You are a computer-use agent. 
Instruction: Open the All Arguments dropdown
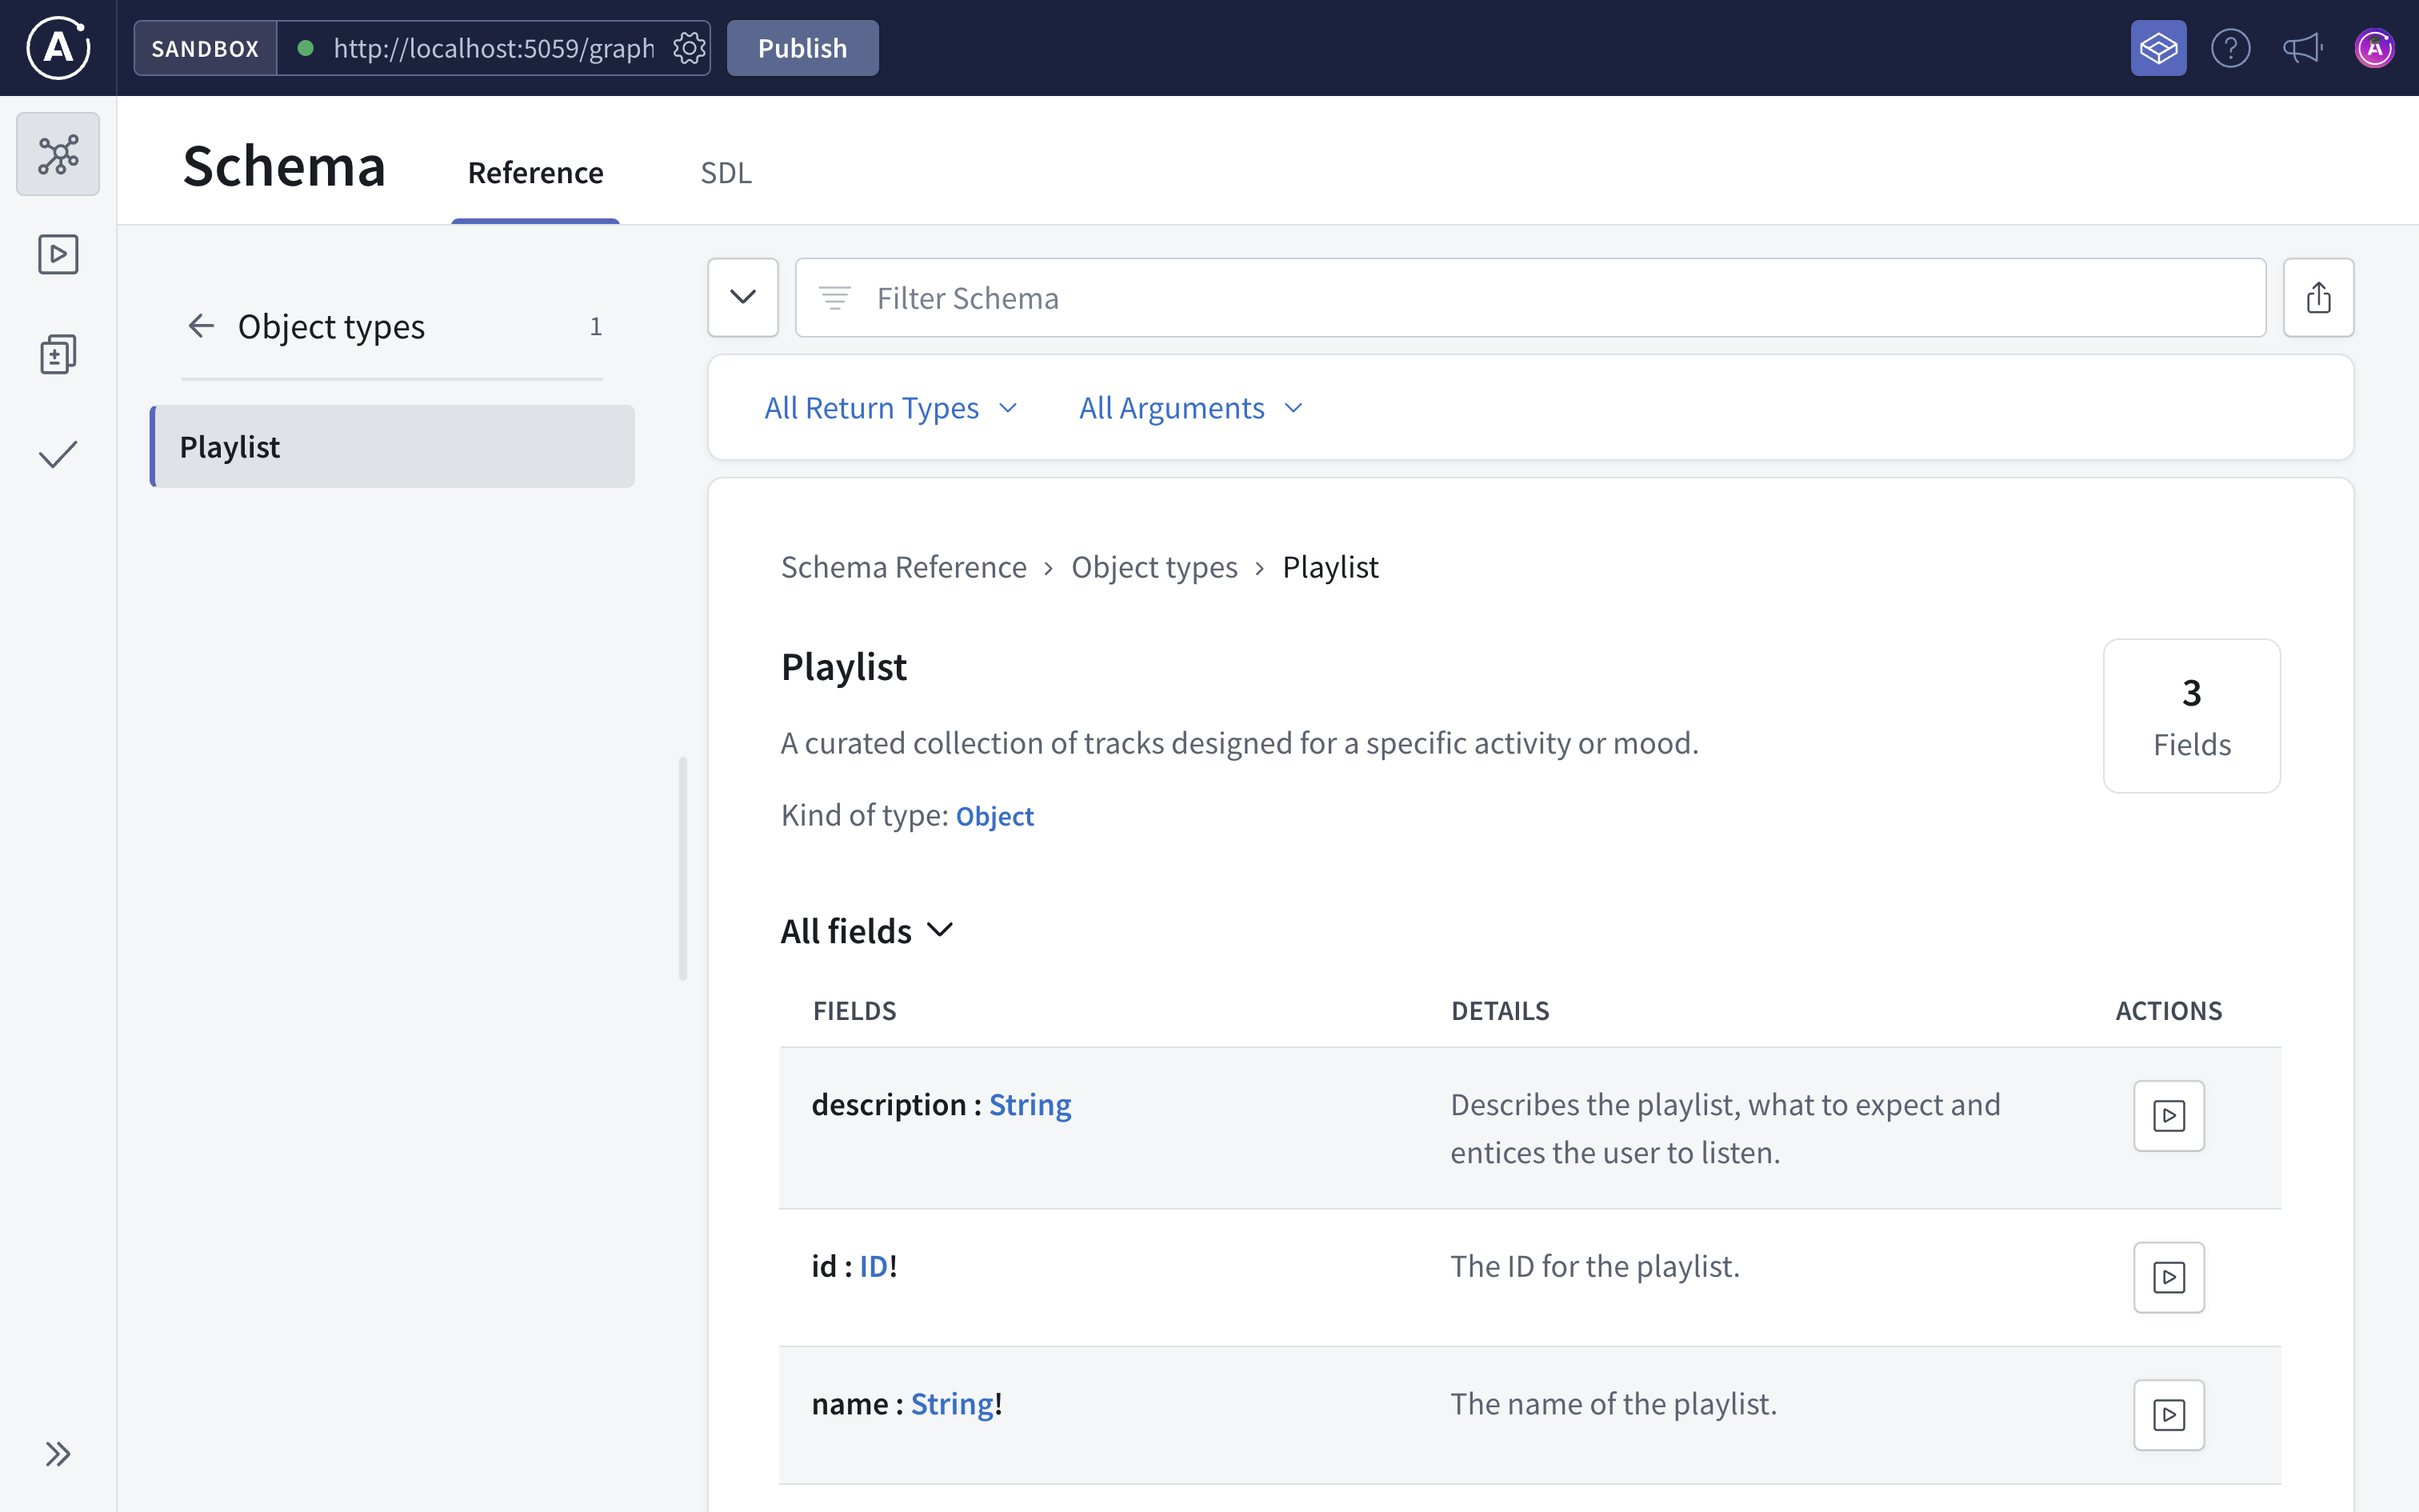pyautogui.click(x=1189, y=407)
